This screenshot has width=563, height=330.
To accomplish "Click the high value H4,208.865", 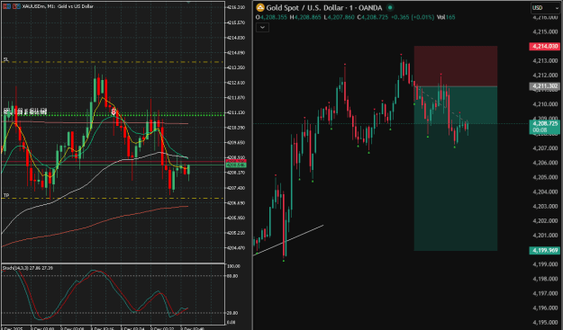I will point(305,17).
